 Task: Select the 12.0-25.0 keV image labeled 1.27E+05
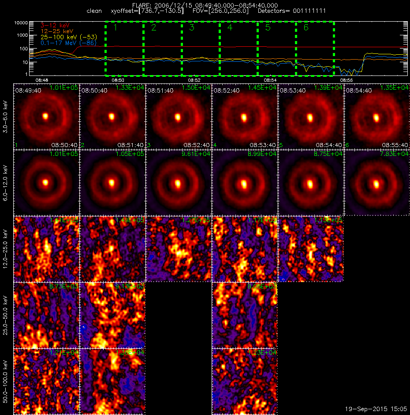179,249
